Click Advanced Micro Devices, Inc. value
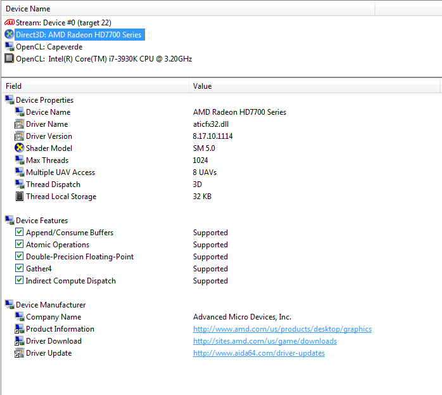This screenshot has height=395, width=442. [242, 317]
